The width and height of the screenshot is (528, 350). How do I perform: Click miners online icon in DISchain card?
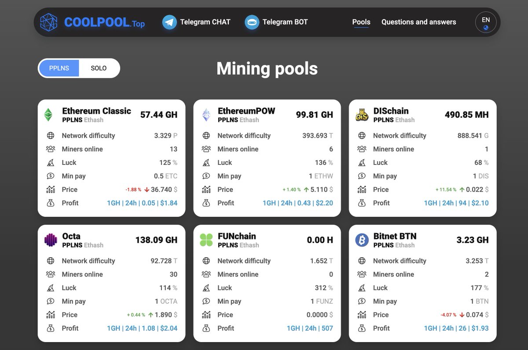tap(362, 149)
